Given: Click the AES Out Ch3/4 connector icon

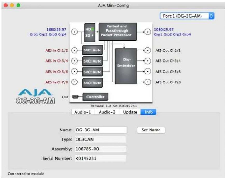Looking at the screenshot, I should click(x=147, y=61).
